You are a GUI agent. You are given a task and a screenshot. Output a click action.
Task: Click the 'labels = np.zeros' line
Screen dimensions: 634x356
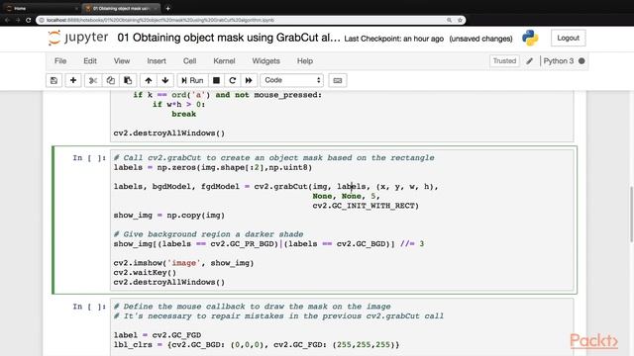[x=213, y=167]
